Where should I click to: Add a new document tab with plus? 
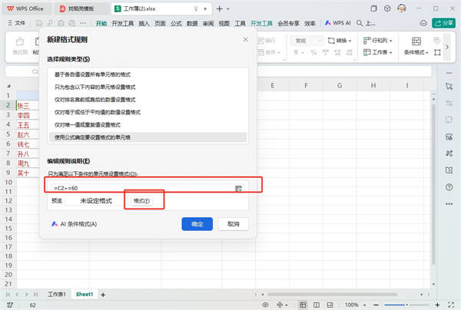(219, 8)
